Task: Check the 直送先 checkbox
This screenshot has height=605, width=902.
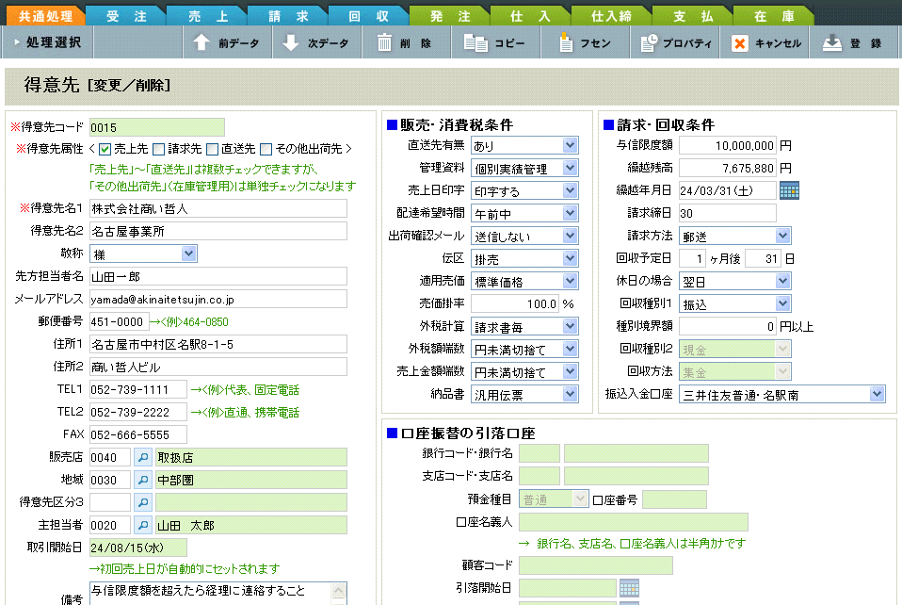Action: (212, 150)
